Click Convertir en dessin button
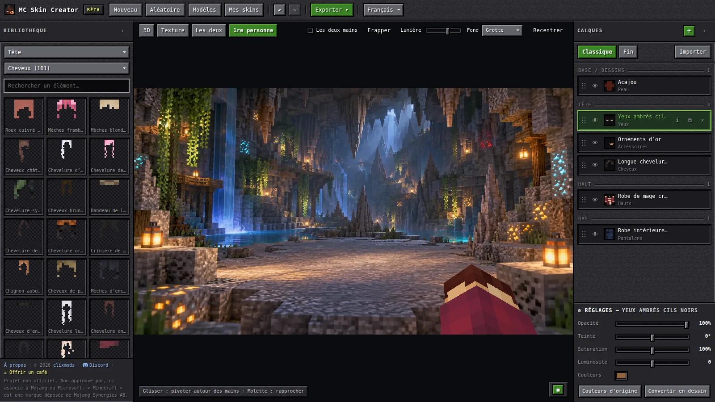Screen dimensions: 715x402 pyautogui.click(x=677, y=391)
